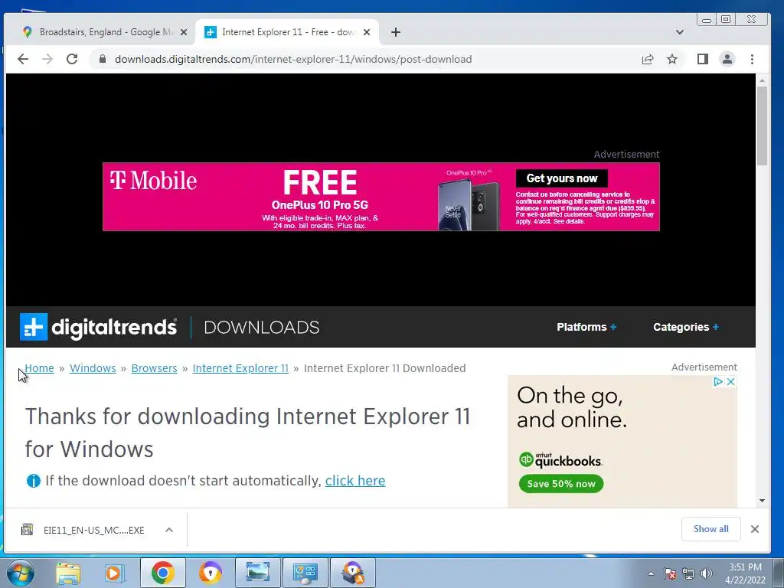Select the Internet Explorer 11 tab
784x588 pixels.
[x=287, y=32]
